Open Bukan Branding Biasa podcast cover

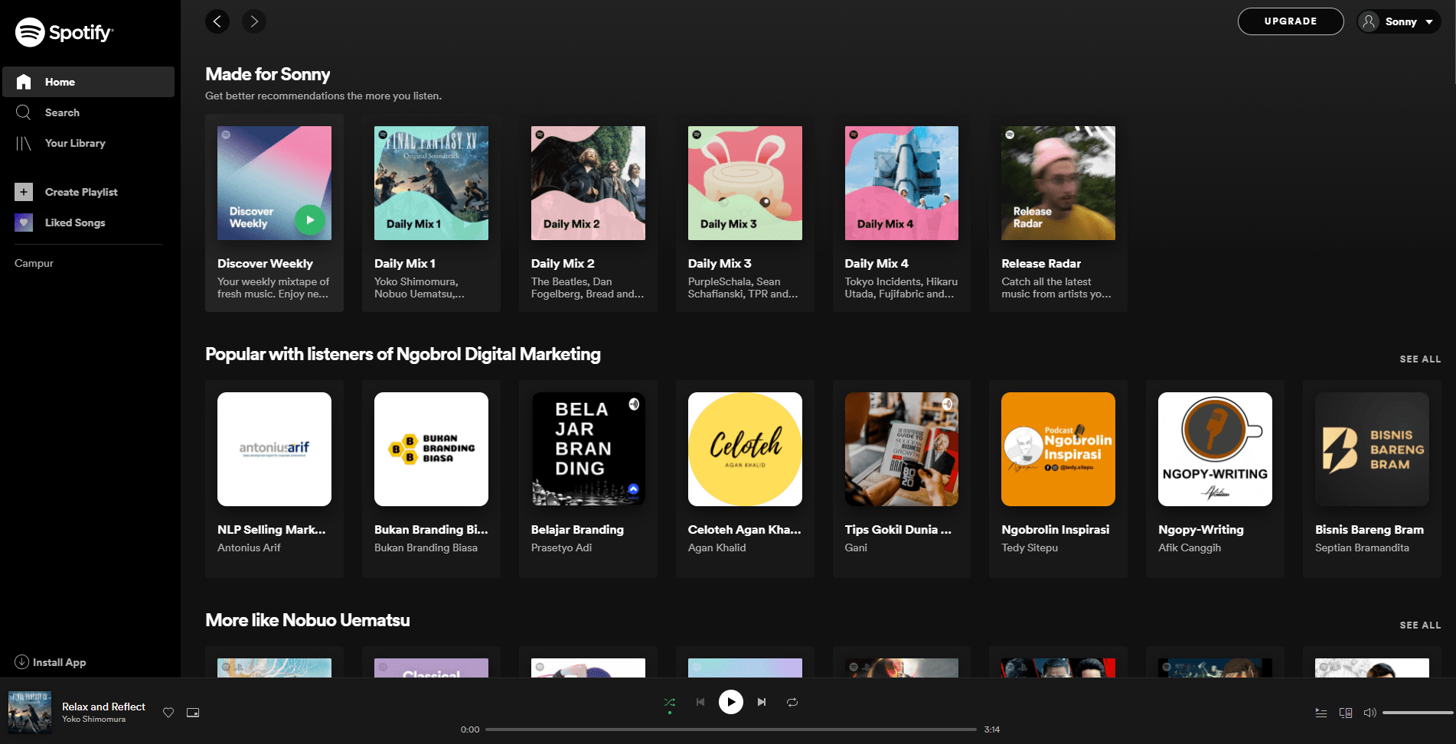(x=431, y=449)
